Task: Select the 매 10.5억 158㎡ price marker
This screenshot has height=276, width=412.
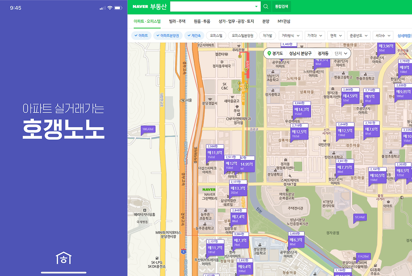Action: click(377, 176)
